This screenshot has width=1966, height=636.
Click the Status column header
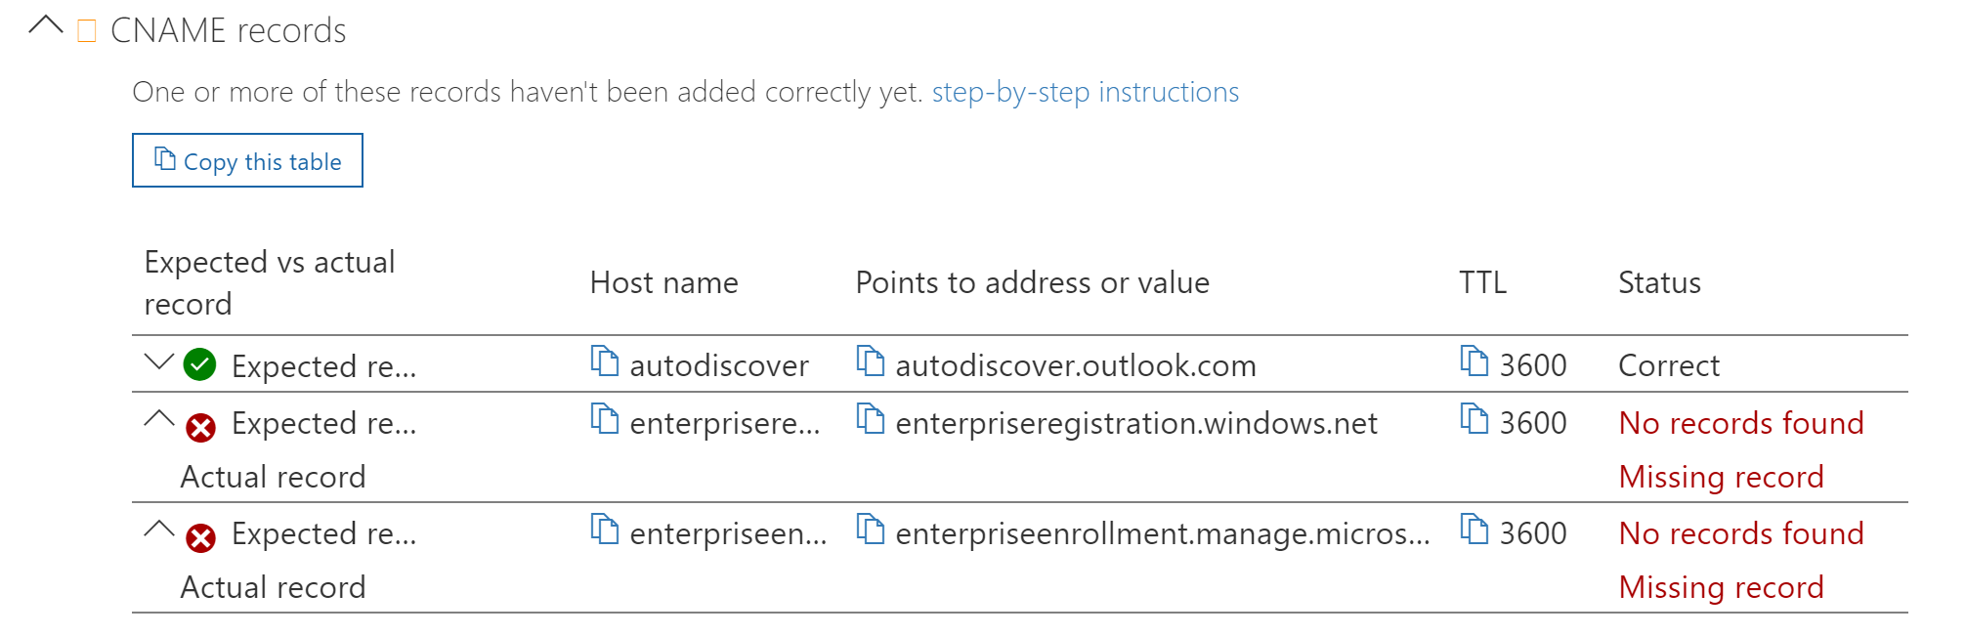(x=1659, y=282)
